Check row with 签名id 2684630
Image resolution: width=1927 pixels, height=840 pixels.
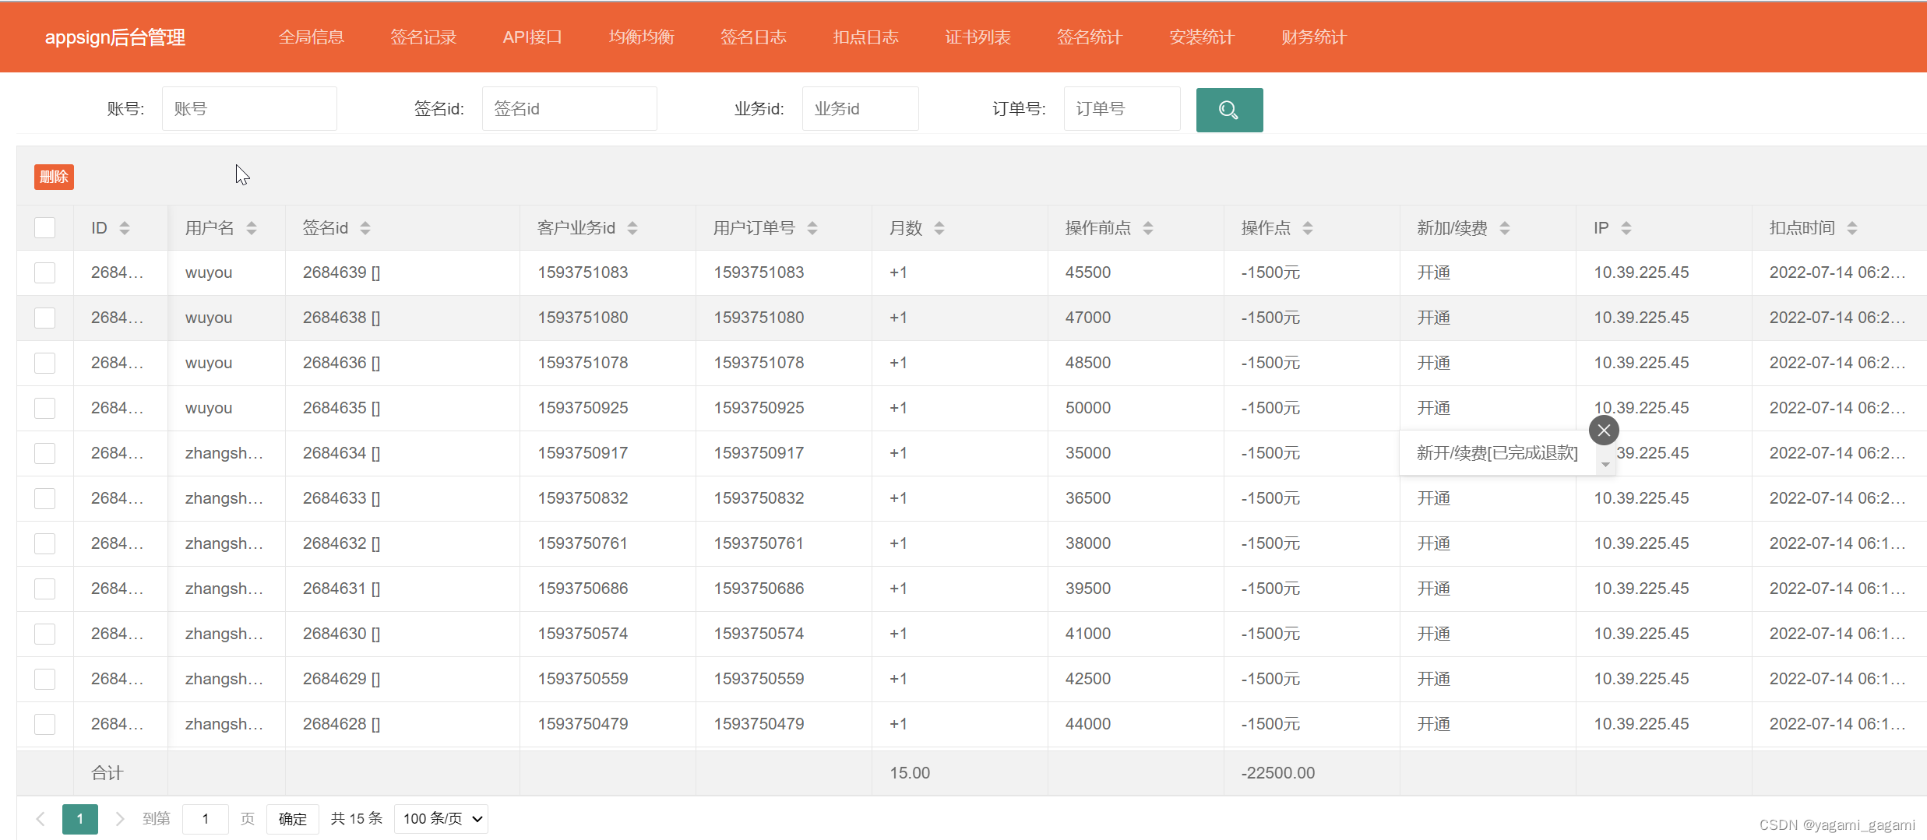point(45,634)
